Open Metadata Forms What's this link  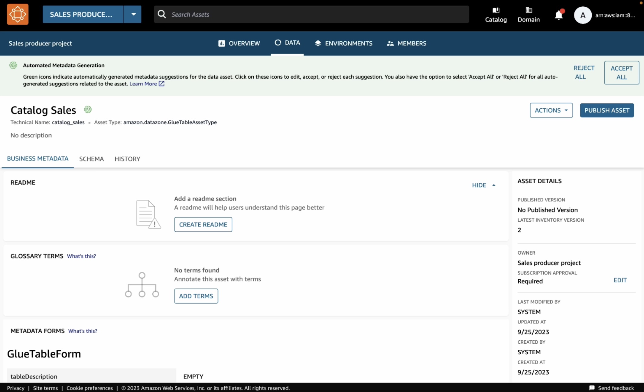(83, 331)
